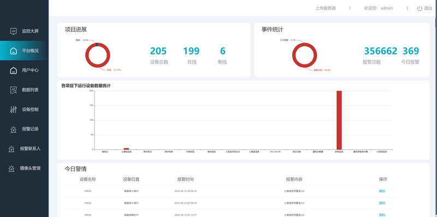Open the 监控大屏 screen icon in sidebar
Image resolution: width=437 pixels, height=217 pixels.
13,31
